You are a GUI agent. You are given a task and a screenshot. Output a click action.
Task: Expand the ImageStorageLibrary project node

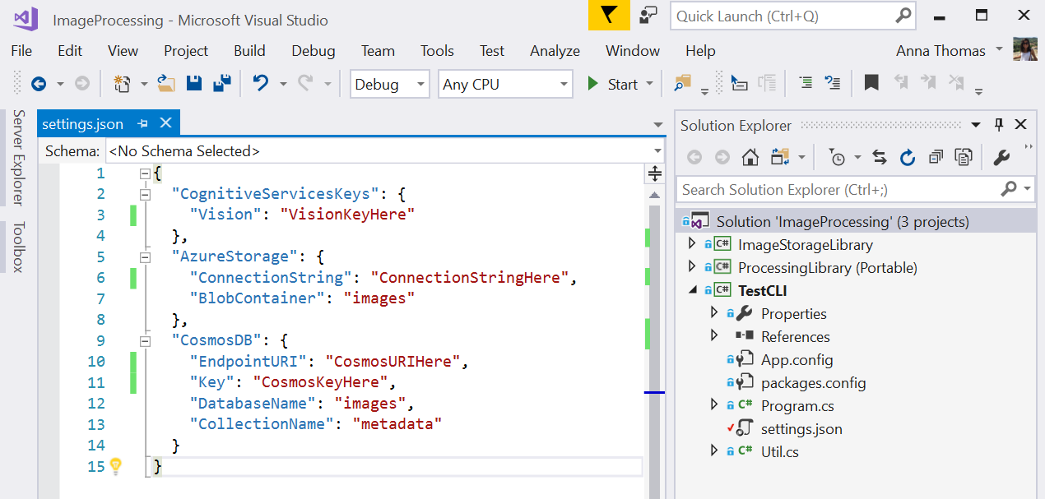point(691,244)
